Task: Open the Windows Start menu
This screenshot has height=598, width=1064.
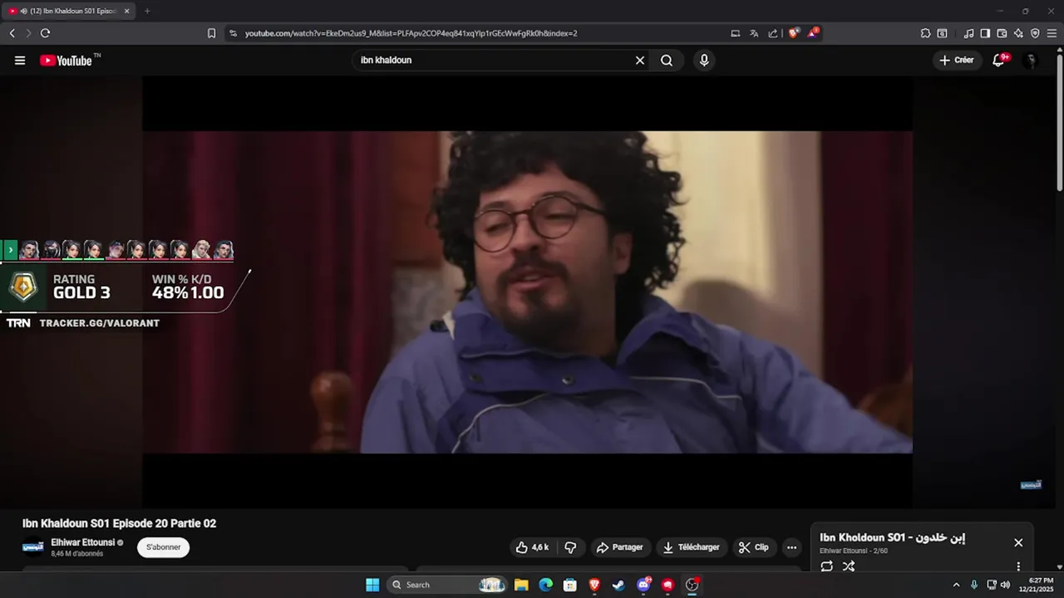Action: tap(372, 585)
